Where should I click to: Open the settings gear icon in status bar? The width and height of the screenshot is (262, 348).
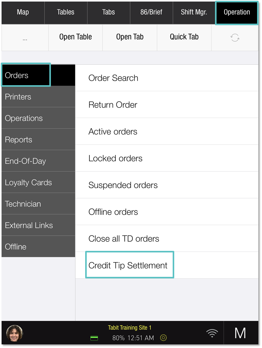pyautogui.click(x=163, y=338)
